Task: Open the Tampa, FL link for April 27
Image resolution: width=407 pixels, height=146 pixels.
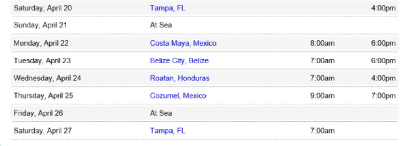Action: [x=168, y=131]
